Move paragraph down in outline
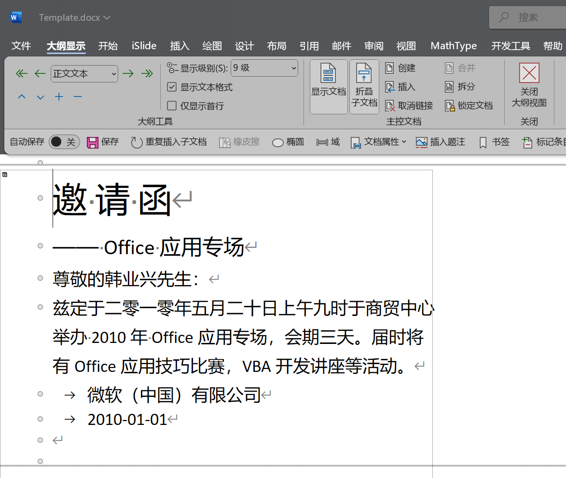Viewport: 566px width, 478px height. (x=41, y=96)
